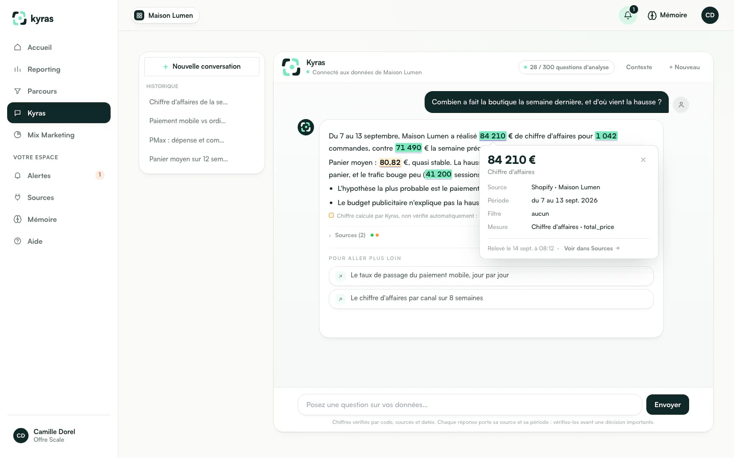Click the Envoyer button

pos(668,405)
